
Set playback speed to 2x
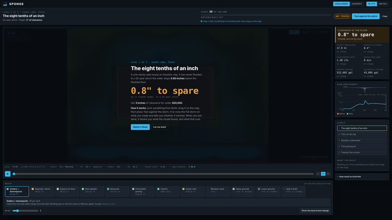point(323,173)
